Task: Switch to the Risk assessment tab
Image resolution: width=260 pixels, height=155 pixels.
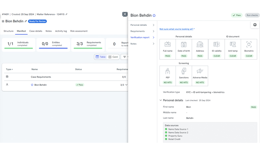Action: click(x=79, y=31)
